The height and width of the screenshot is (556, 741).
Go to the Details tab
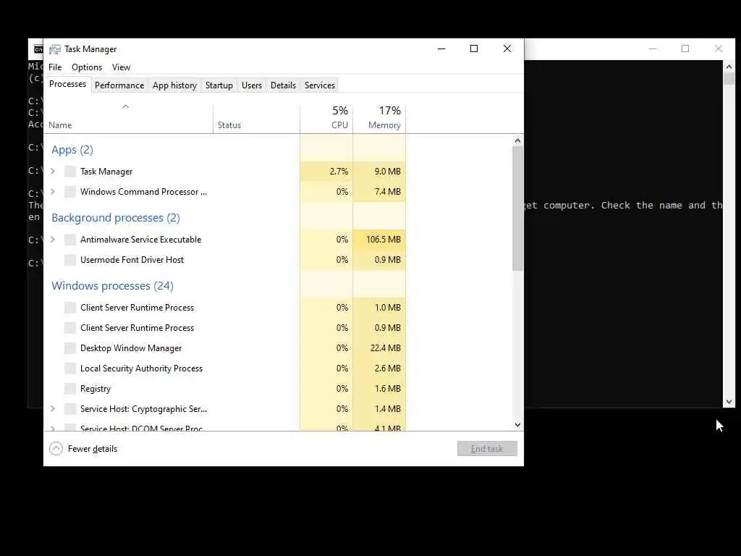[283, 85]
